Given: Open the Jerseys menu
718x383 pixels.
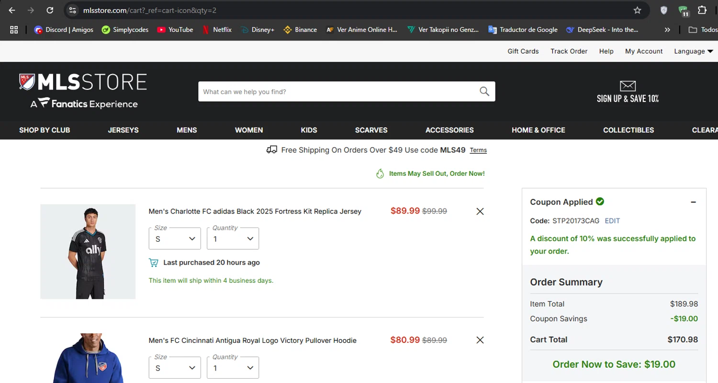Looking at the screenshot, I should click(x=123, y=130).
